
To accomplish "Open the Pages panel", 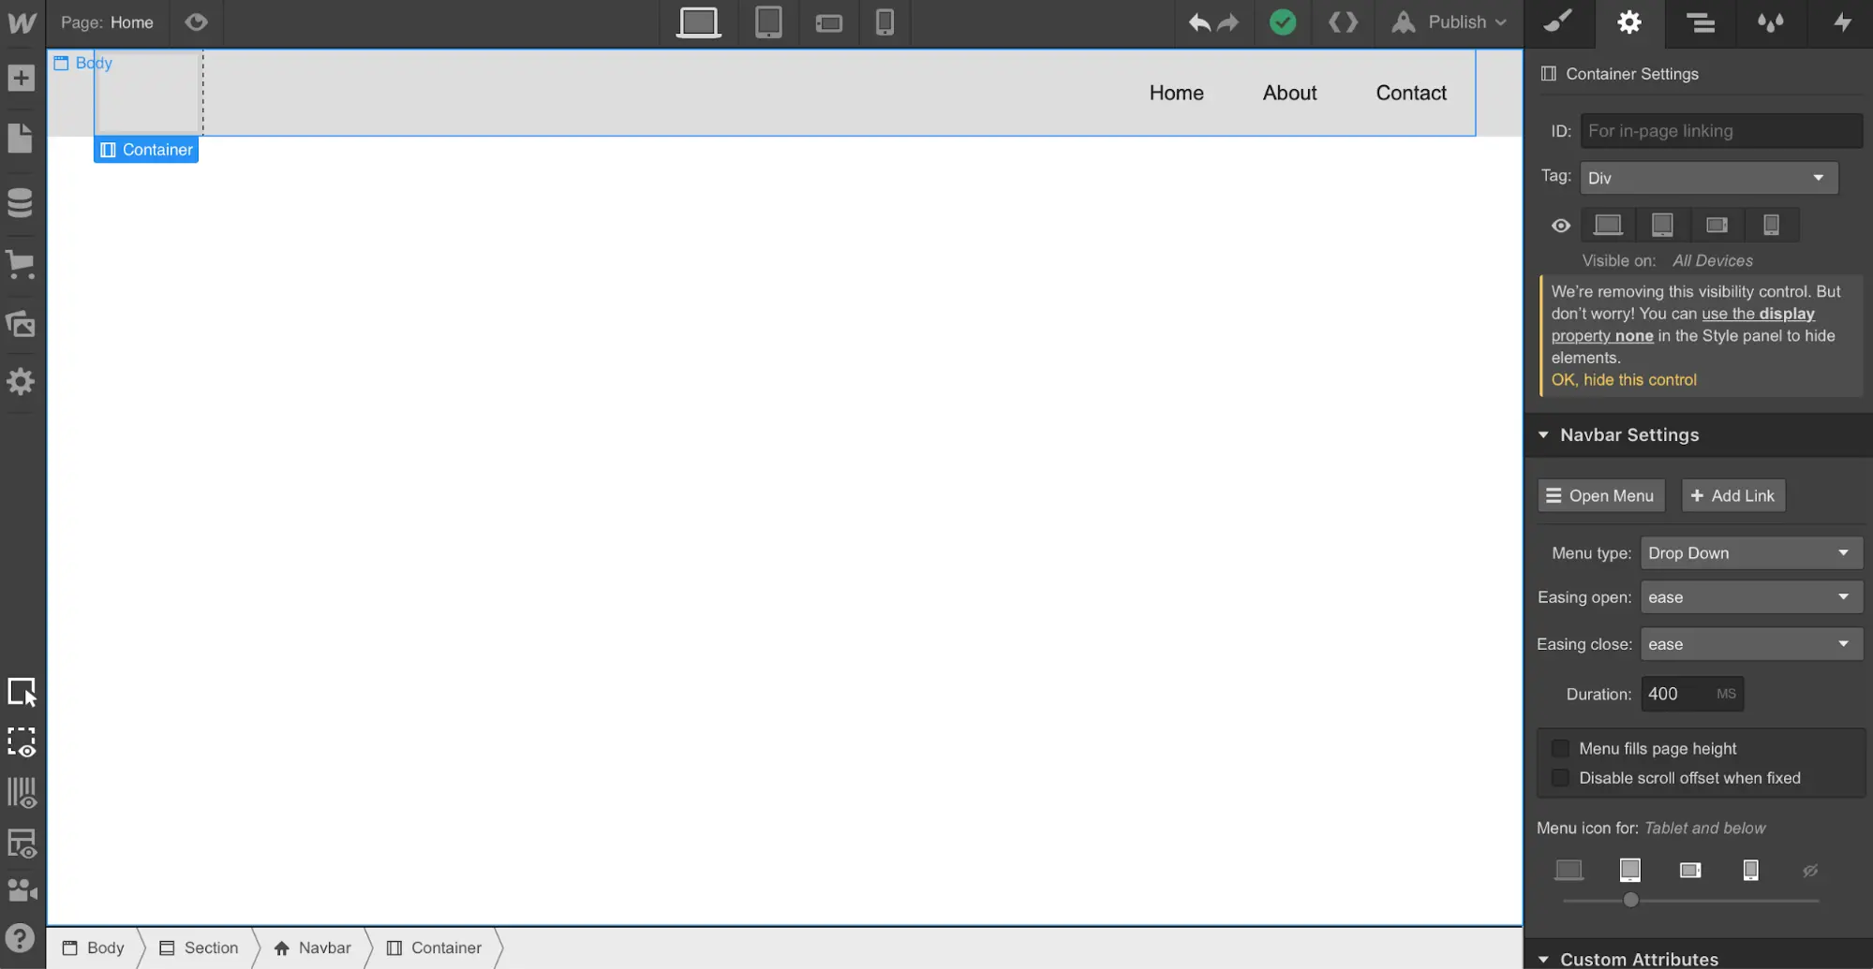I will tap(21, 139).
